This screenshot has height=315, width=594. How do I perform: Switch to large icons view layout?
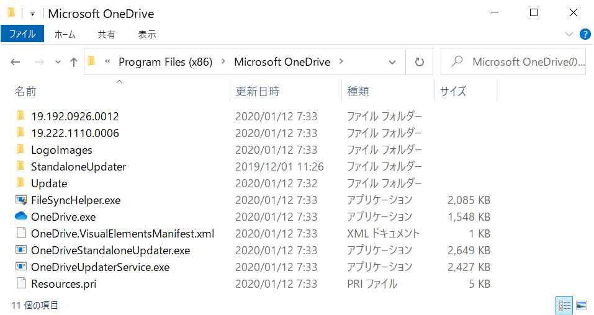pyautogui.click(x=582, y=306)
